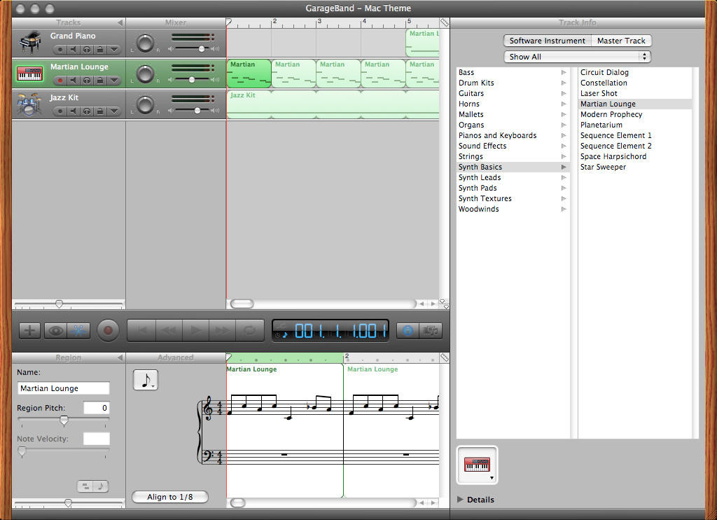Click the rewind transport button
717x520 pixels.
tap(169, 331)
